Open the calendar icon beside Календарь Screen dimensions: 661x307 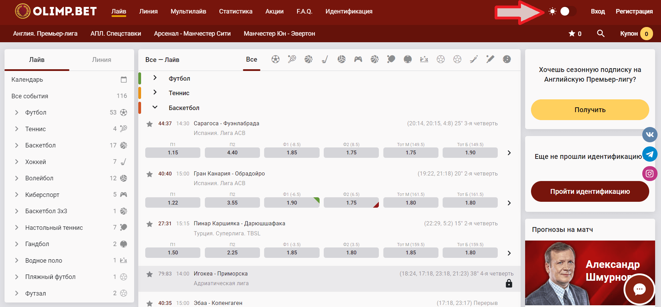click(x=124, y=80)
